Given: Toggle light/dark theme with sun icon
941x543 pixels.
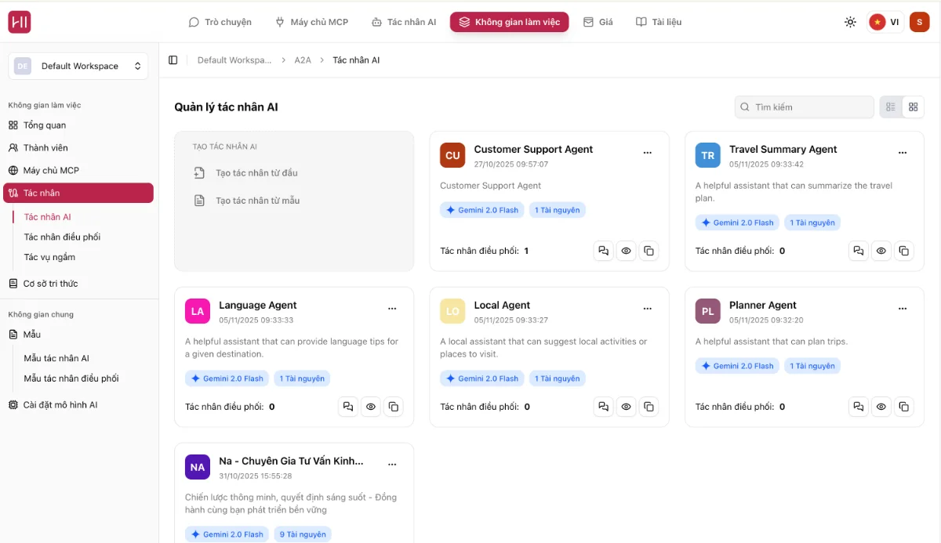Looking at the screenshot, I should tap(850, 22).
